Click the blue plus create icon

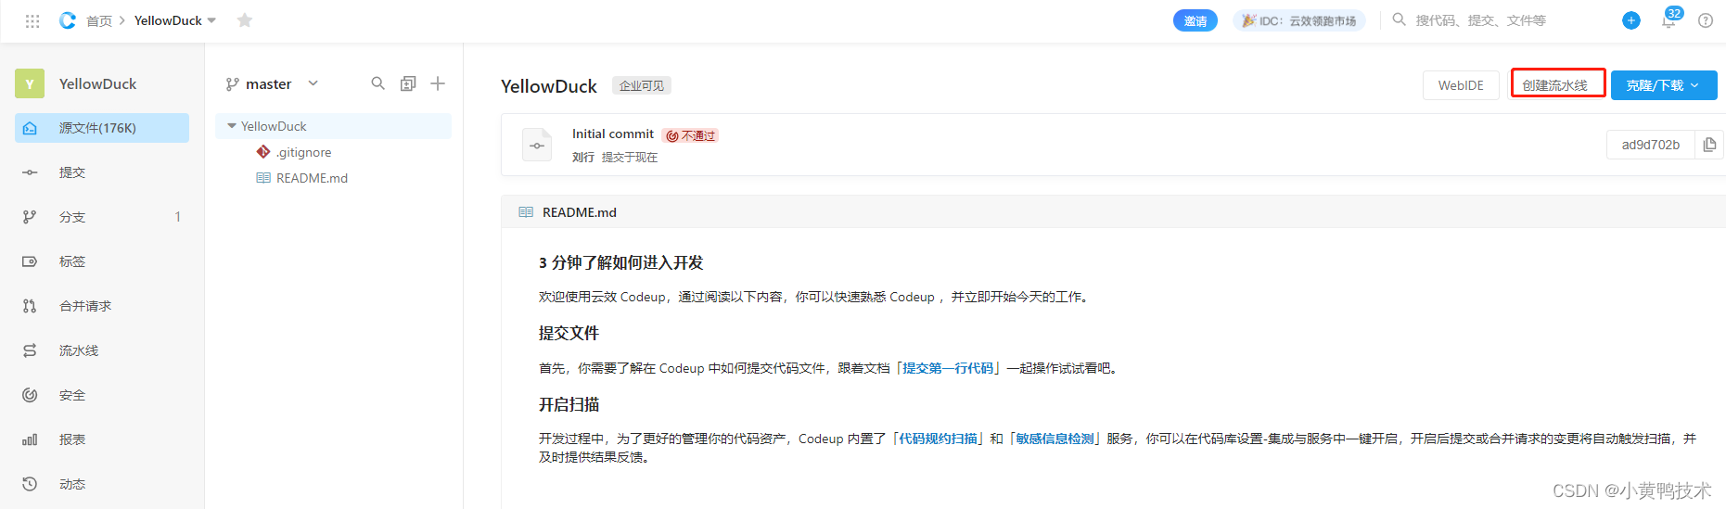click(1631, 20)
